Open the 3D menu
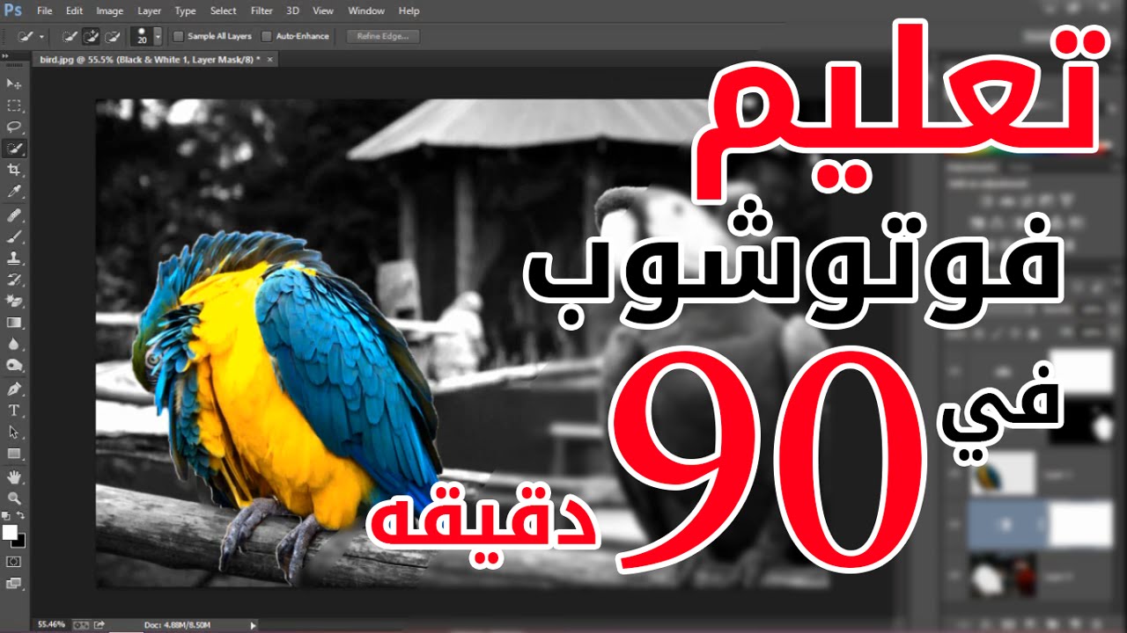1127x633 pixels. pyautogui.click(x=292, y=11)
